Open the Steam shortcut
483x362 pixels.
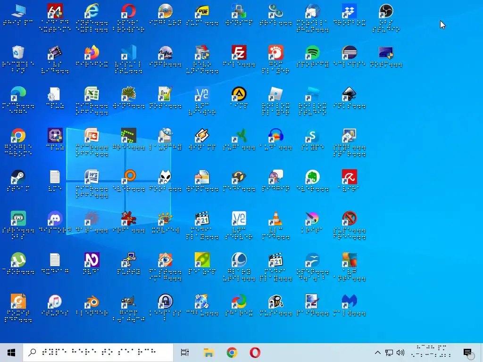(18, 177)
